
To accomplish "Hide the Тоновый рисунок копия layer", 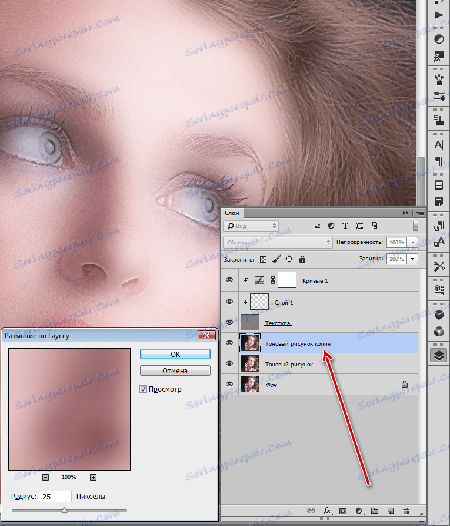I will (x=229, y=343).
